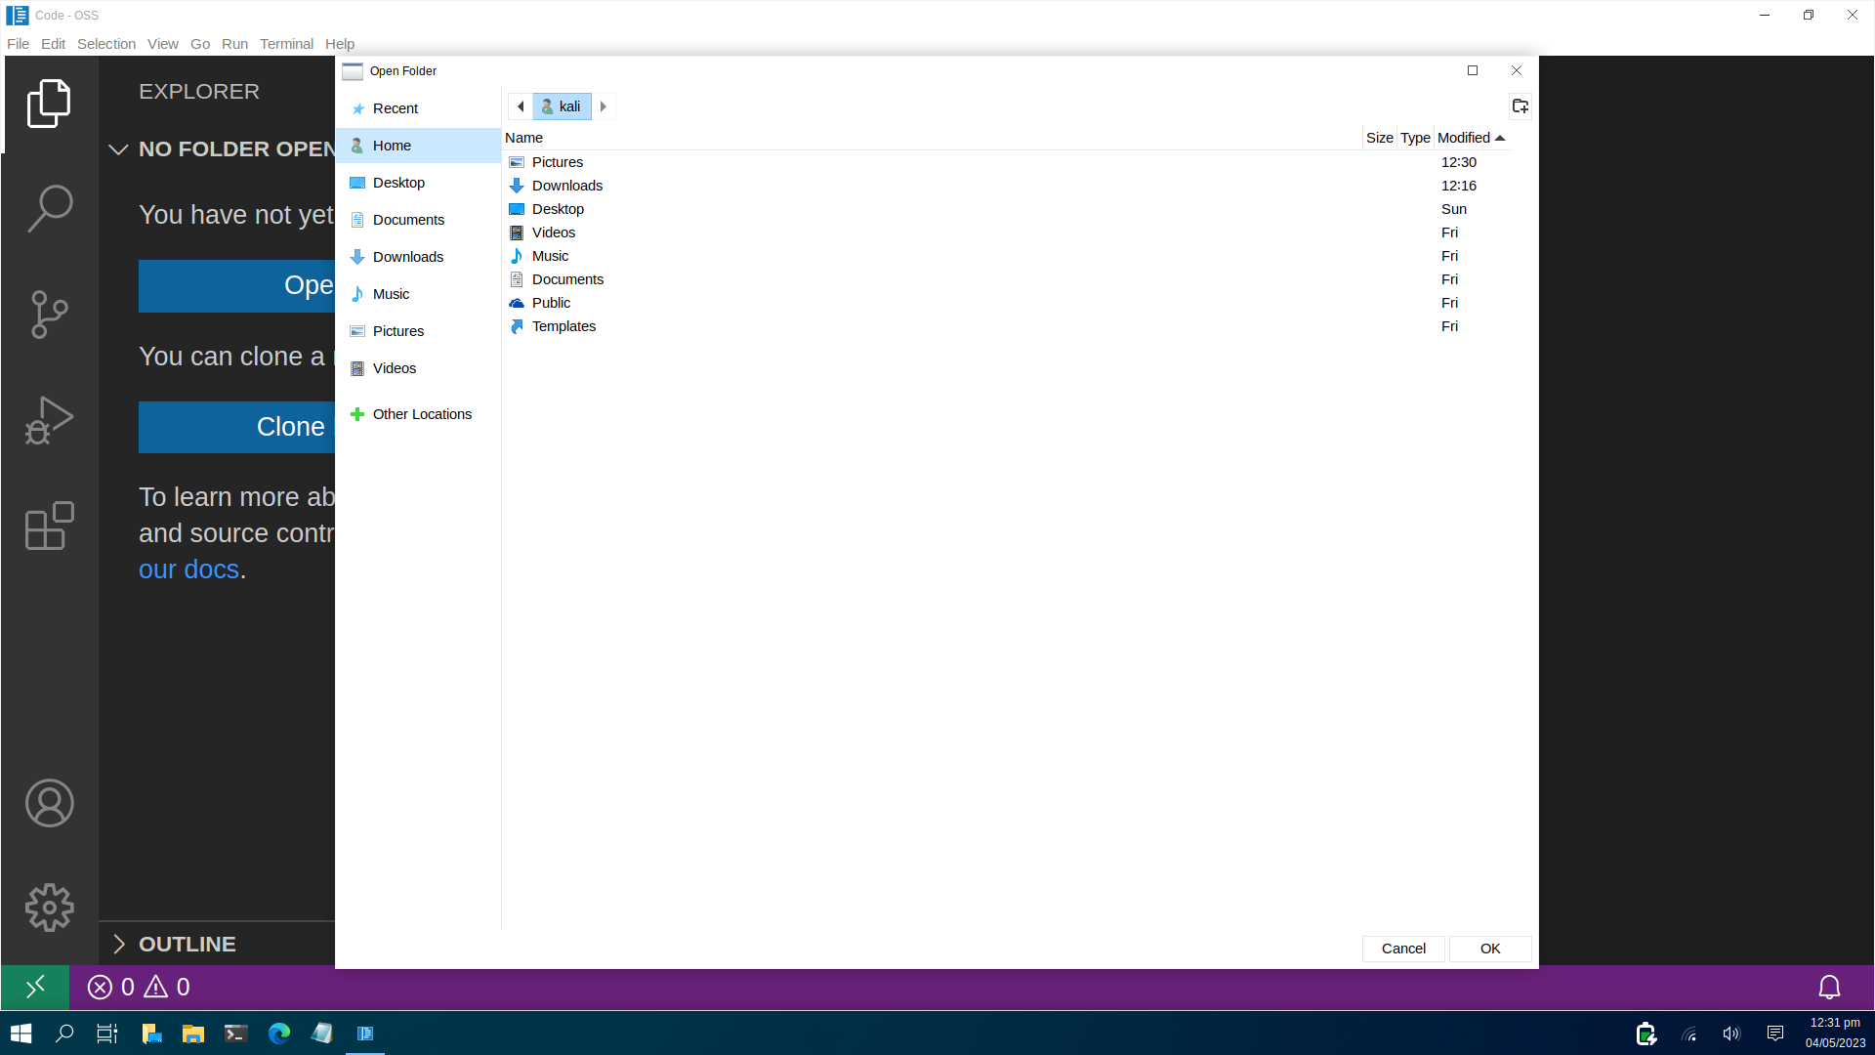Click the Accounts icon
Image resolution: width=1875 pixels, height=1055 pixels.
(x=50, y=803)
